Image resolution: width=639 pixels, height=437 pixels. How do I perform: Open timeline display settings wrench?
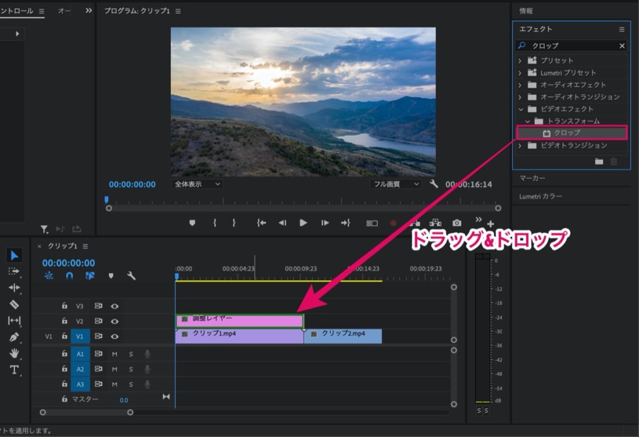[131, 276]
